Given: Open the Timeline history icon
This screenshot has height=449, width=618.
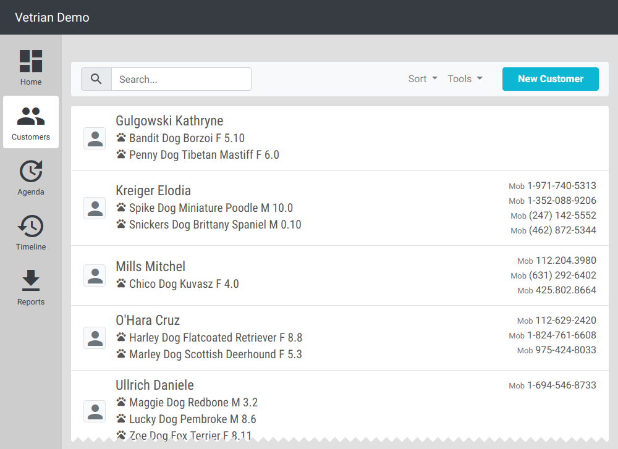Looking at the screenshot, I should [31, 226].
